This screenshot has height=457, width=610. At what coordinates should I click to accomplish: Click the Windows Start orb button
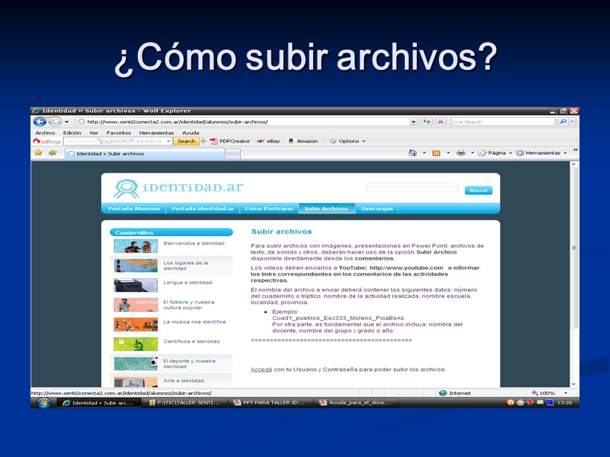44,402
